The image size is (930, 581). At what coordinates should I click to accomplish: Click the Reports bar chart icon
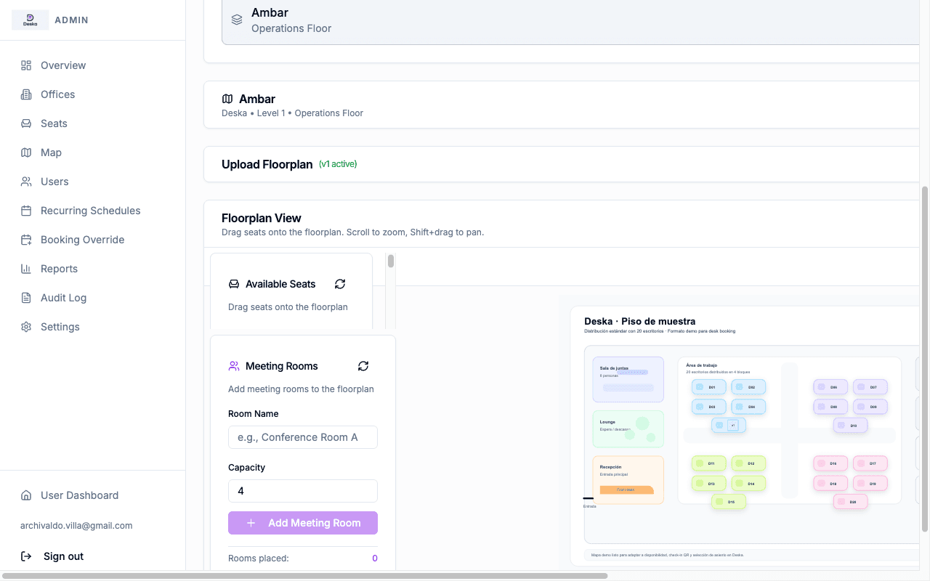pyautogui.click(x=26, y=269)
